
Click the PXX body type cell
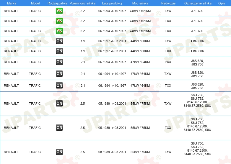tap(168, 62)
